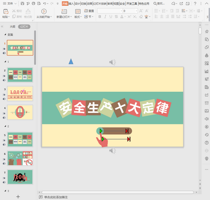The height and width of the screenshot is (200, 210).
Task: Click the bulleted list icon
Action: [x=156, y=11]
